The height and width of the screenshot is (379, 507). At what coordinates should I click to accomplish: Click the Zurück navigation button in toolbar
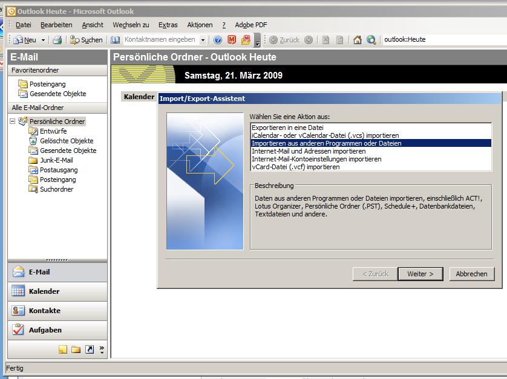[285, 40]
